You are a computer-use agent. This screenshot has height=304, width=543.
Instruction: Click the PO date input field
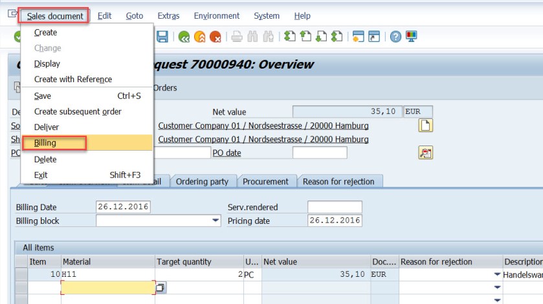[x=320, y=153]
